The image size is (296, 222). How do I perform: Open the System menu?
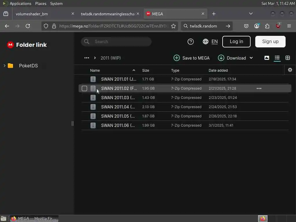coord(56,3)
